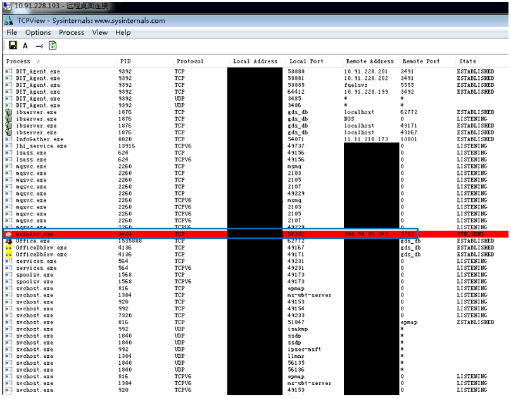Open the File menu
Viewport: 511px width, 399px height.
pyautogui.click(x=12, y=32)
